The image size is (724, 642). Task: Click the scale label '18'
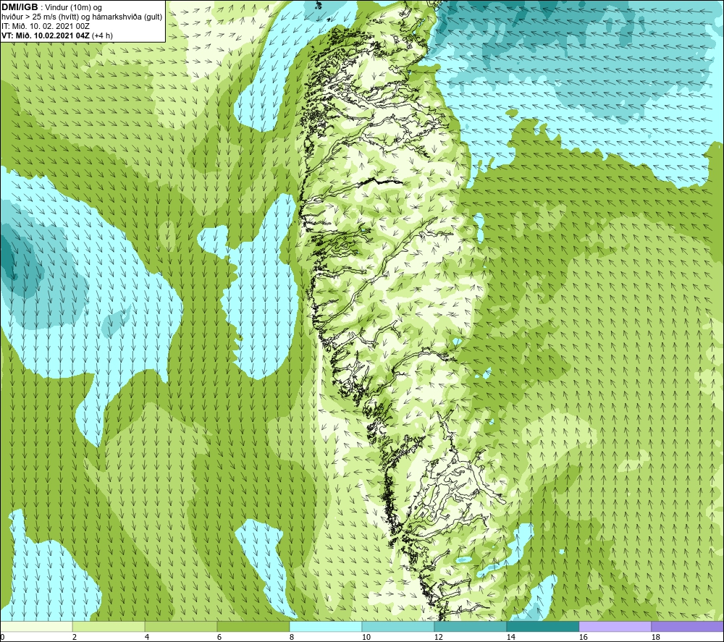[655, 638]
